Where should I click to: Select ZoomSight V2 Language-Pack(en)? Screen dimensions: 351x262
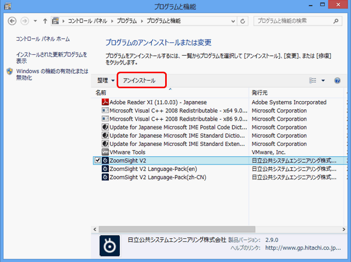[153, 169]
